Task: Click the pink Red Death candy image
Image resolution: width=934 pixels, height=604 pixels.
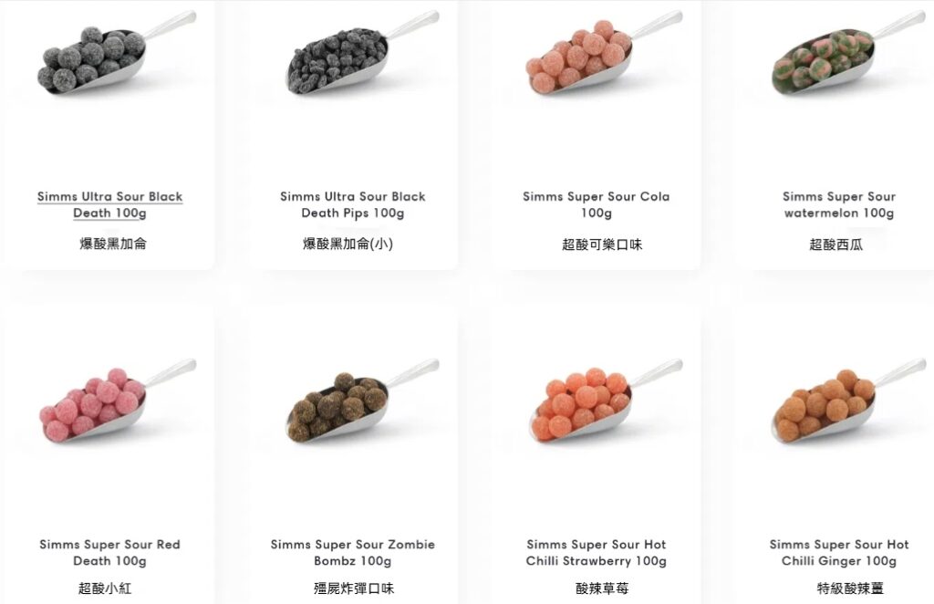Action: (118, 401)
